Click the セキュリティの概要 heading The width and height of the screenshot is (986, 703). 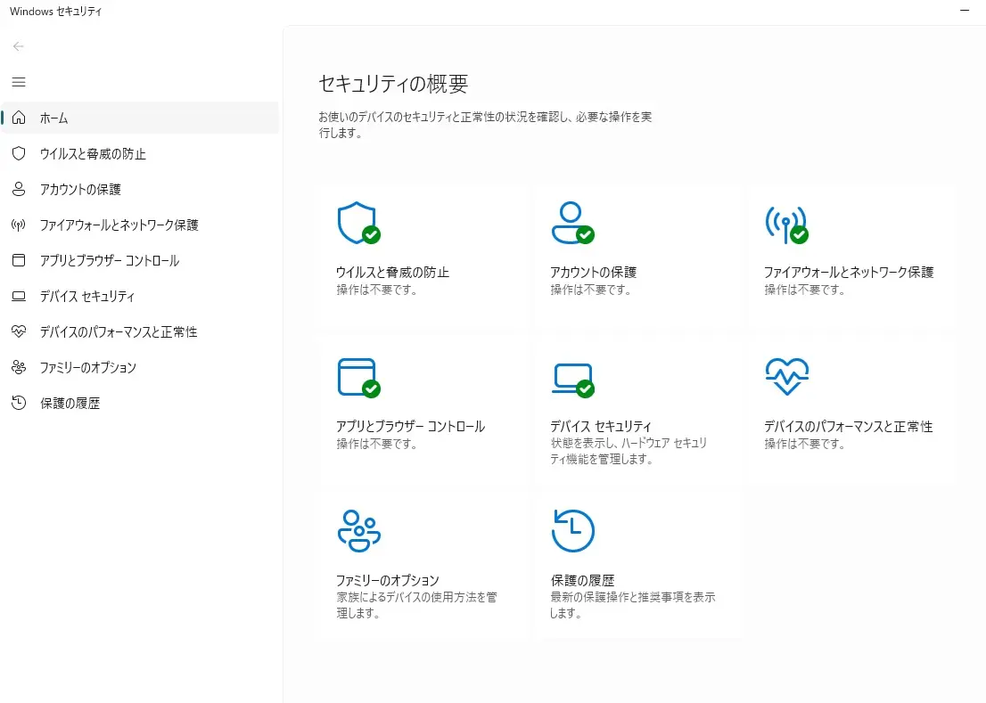393,84
